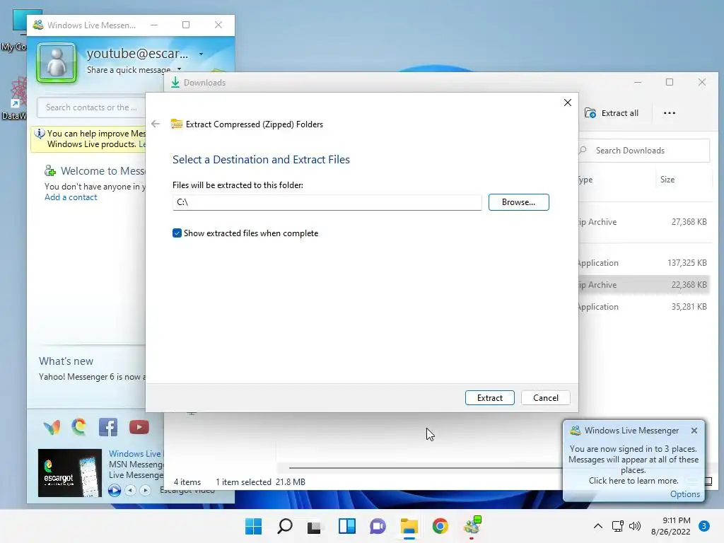Select the 27,368 KB zip archive row
This screenshot has width=724, height=543.
643,222
